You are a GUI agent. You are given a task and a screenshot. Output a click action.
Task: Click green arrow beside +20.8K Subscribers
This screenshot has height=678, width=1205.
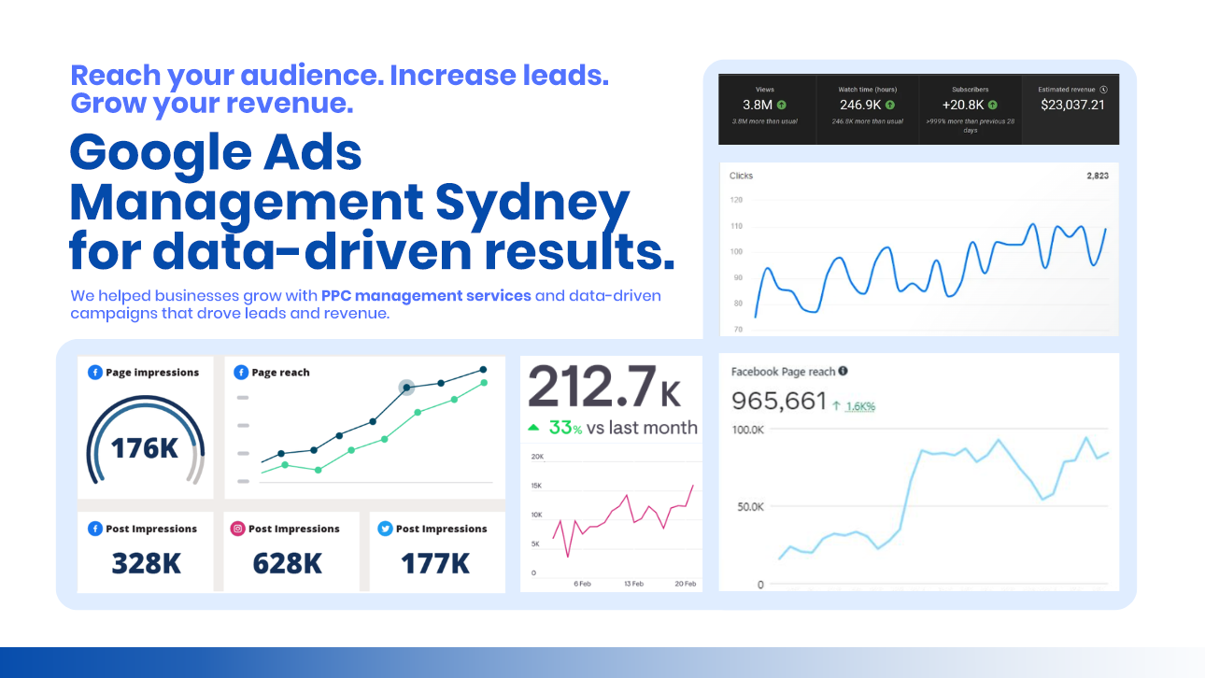[x=992, y=106]
